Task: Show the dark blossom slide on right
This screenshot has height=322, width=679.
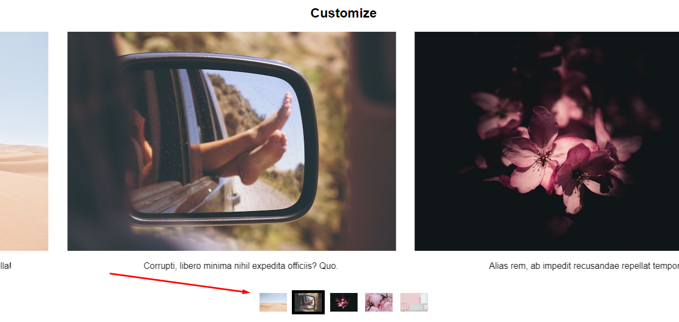Action: [x=546, y=141]
